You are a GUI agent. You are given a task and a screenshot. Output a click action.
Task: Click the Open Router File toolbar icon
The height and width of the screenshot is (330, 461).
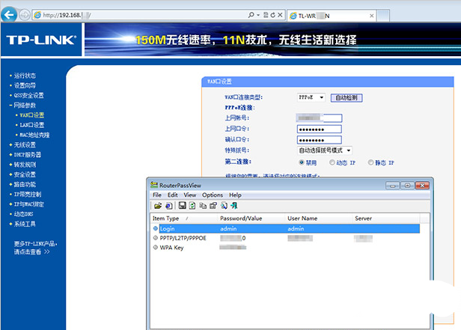158,205
